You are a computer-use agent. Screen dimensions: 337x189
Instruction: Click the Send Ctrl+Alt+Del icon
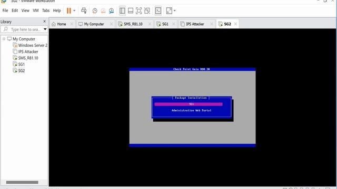[x=84, y=10]
